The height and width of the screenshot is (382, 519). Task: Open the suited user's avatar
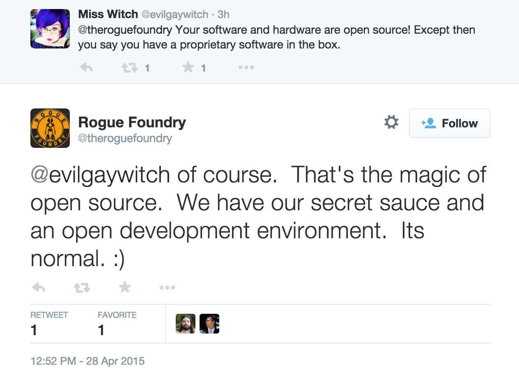point(209,324)
